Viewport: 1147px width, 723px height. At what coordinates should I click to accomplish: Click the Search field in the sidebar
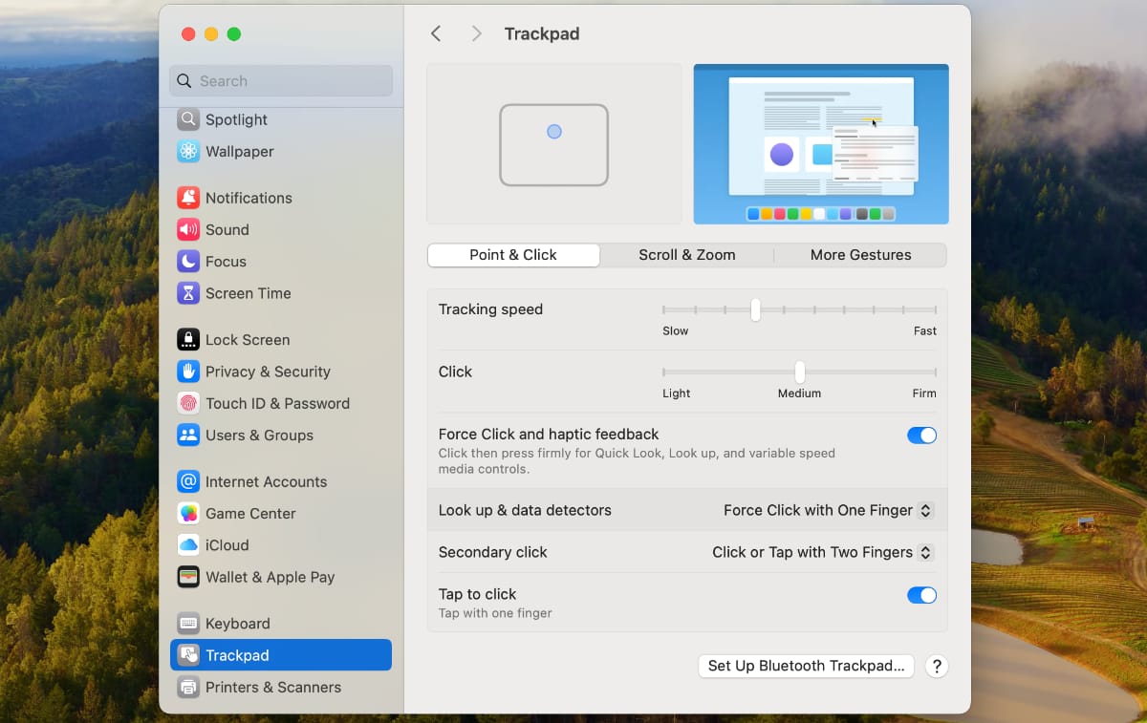(x=280, y=80)
